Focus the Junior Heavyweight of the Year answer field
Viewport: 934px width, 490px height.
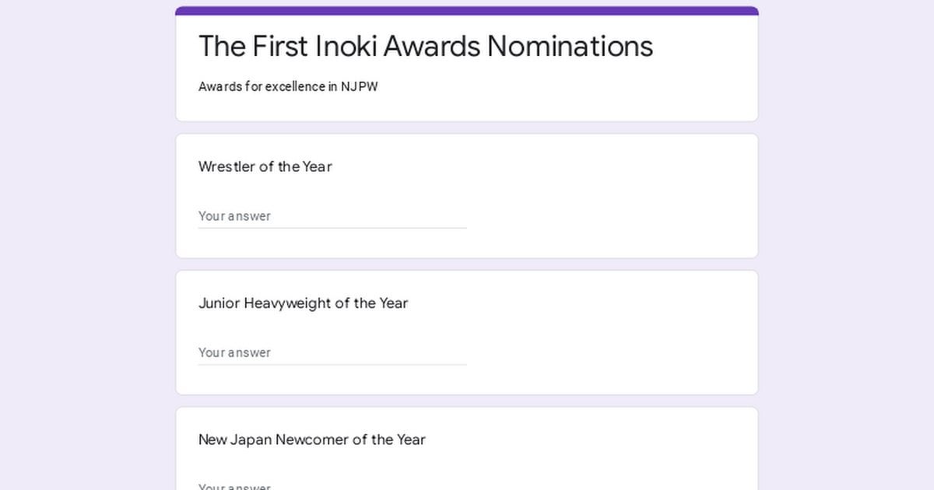332,352
